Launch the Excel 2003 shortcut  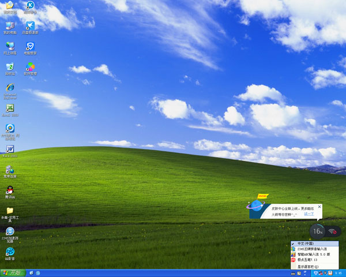(10, 110)
